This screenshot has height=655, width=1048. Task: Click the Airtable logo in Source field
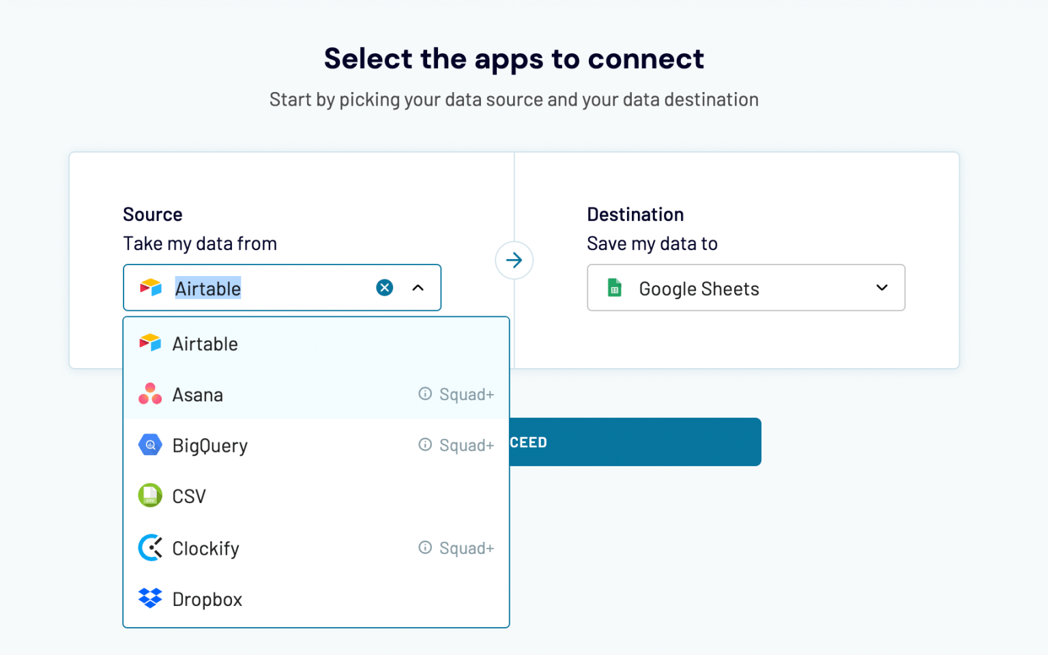[x=150, y=288]
